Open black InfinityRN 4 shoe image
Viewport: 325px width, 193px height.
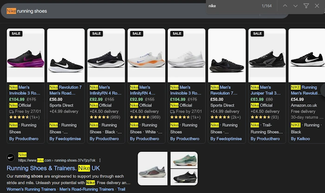pyautogui.click(x=106, y=55)
